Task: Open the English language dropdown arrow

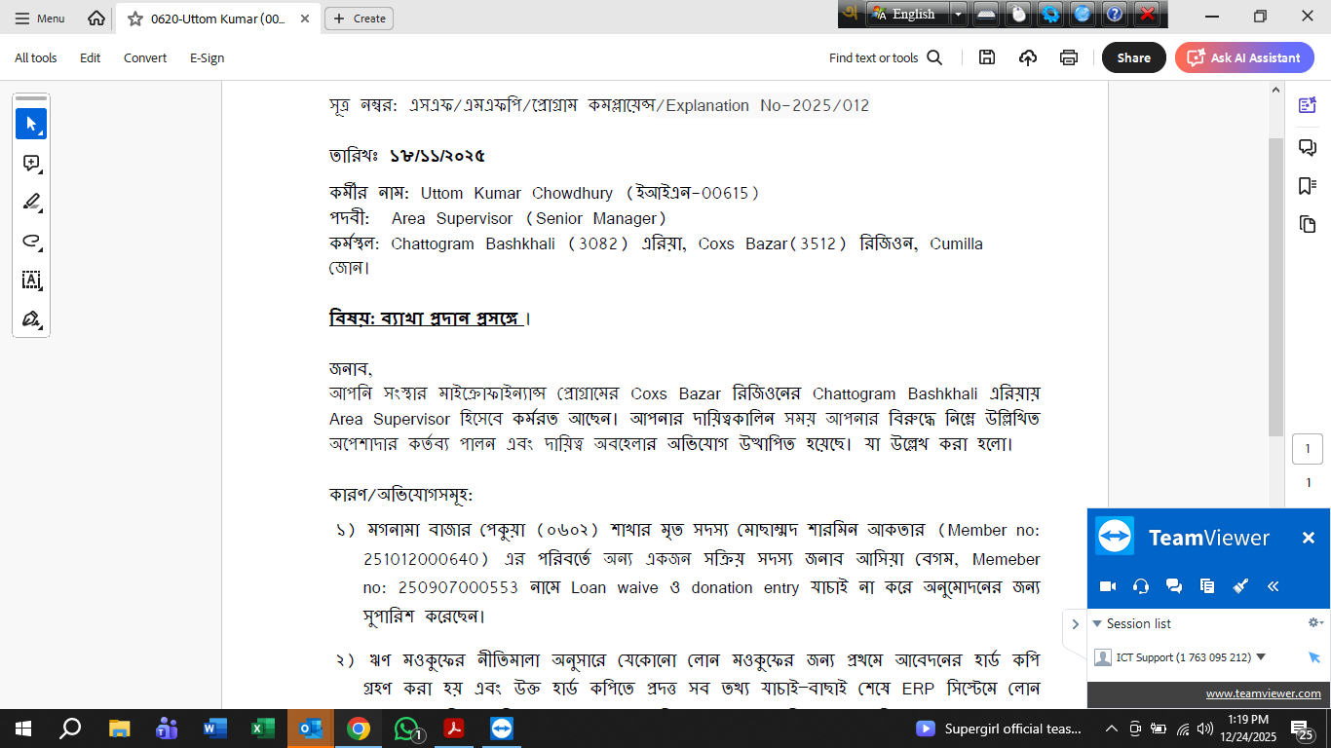Action: [x=959, y=14]
